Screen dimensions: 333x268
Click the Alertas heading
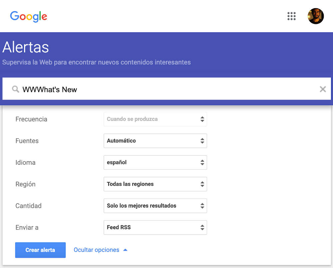click(x=26, y=47)
